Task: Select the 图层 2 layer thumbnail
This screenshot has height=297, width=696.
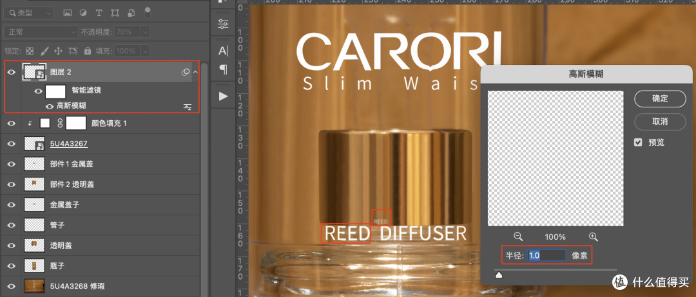Action: pyautogui.click(x=34, y=72)
